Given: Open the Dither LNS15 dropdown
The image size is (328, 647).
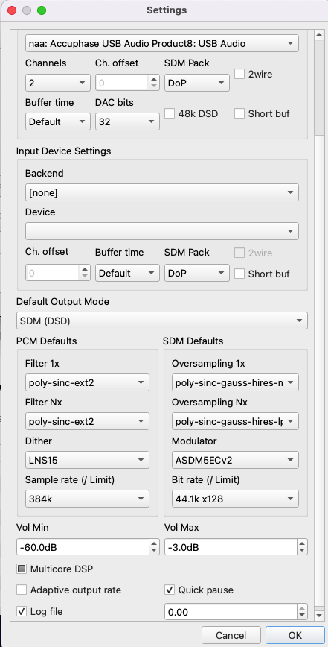Looking at the screenshot, I should click(87, 460).
